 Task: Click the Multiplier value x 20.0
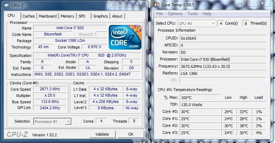(x=50, y=95)
